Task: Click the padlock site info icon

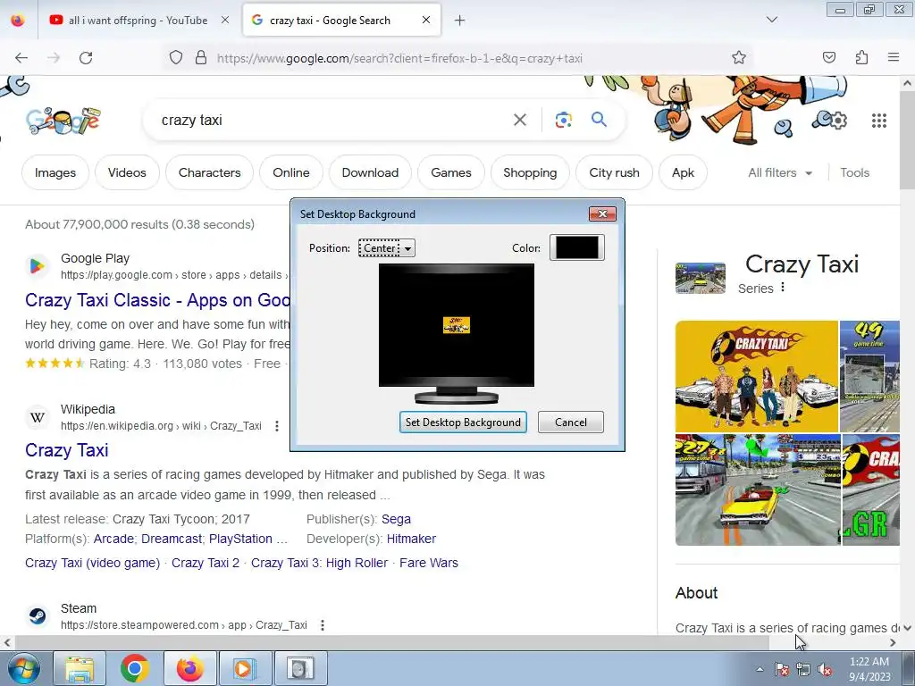Action: [201, 58]
